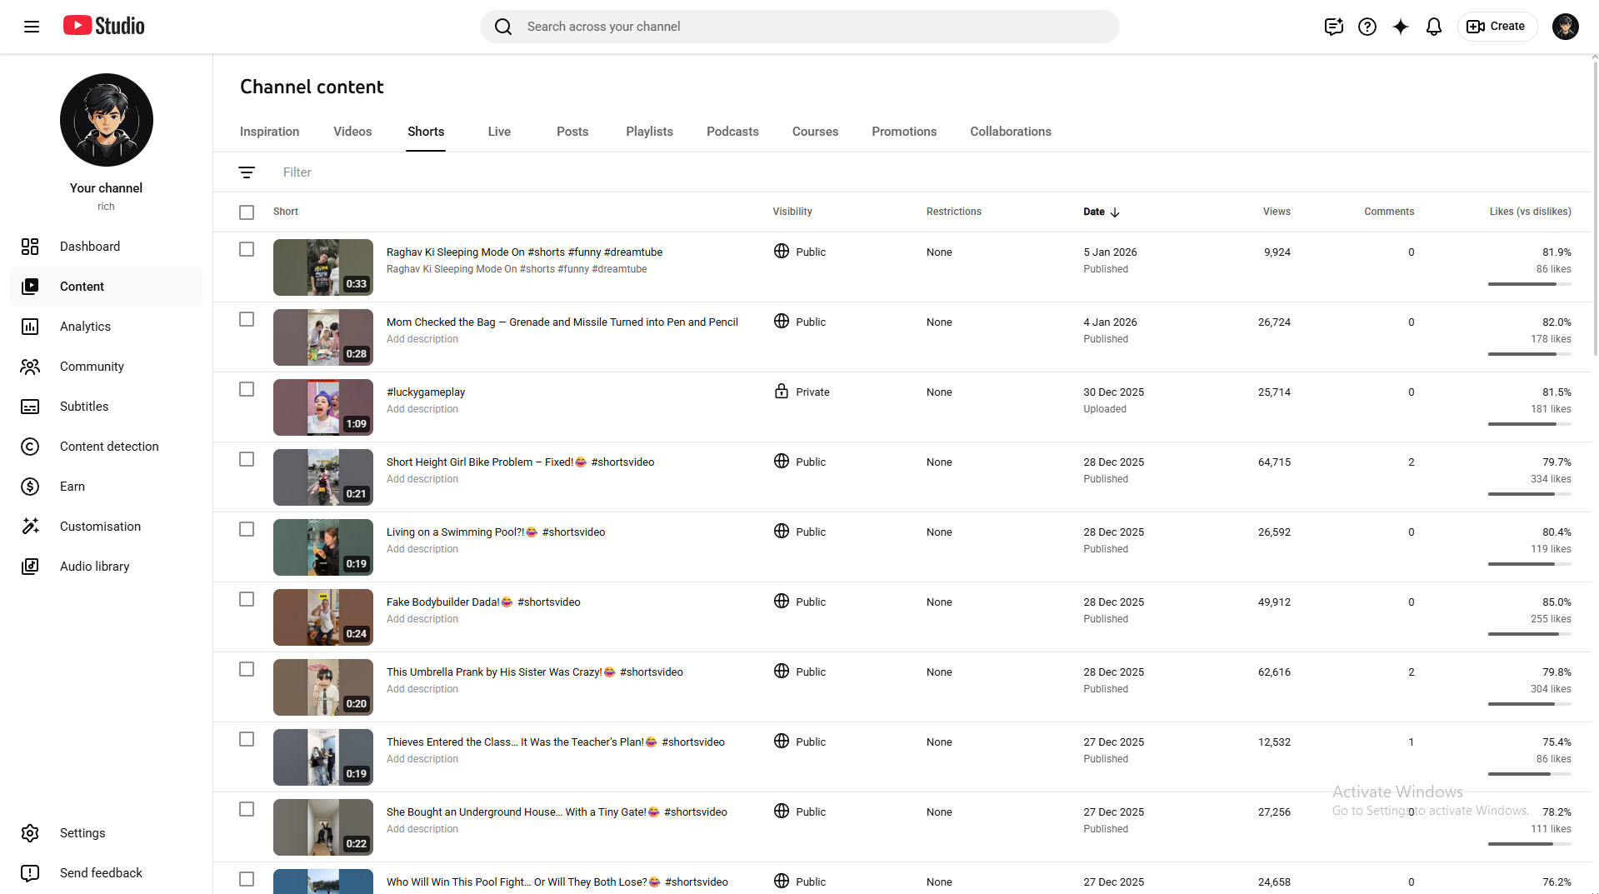Click the Create button
1599x894 pixels.
[x=1497, y=26]
